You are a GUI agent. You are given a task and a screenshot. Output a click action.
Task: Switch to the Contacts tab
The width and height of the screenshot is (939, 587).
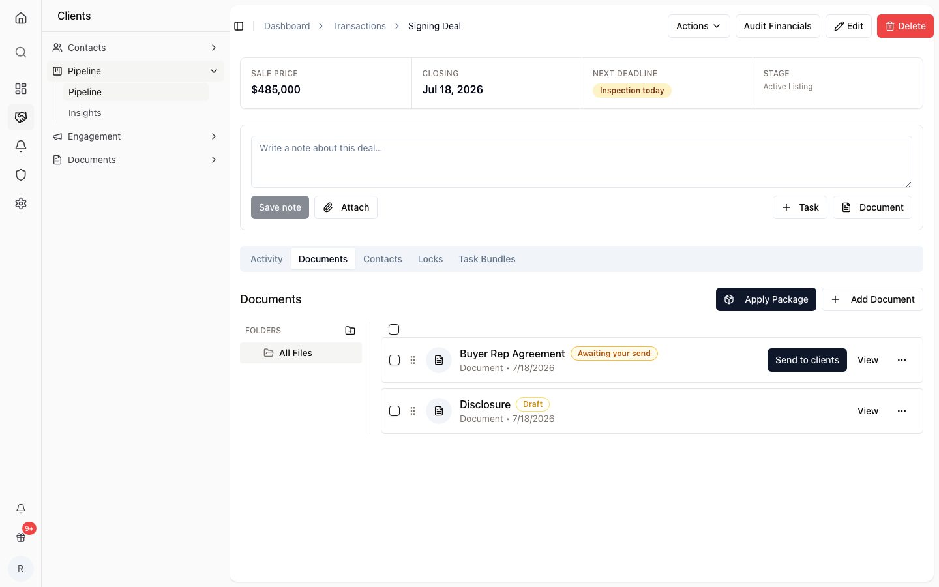point(383,259)
